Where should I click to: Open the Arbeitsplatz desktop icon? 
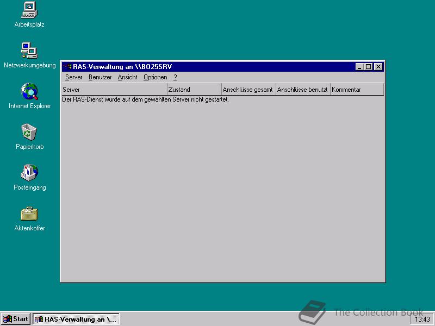point(29,15)
